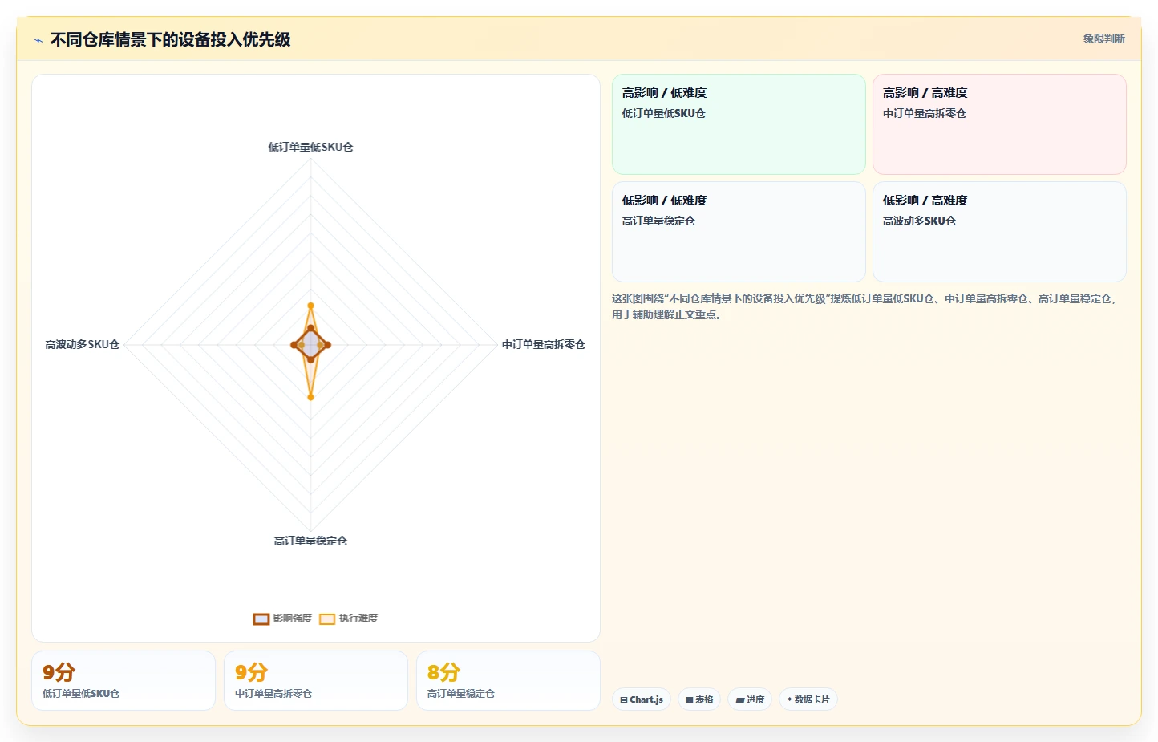Click the small icon before the chart title
This screenshot has width=1158, height=742.
38,40
